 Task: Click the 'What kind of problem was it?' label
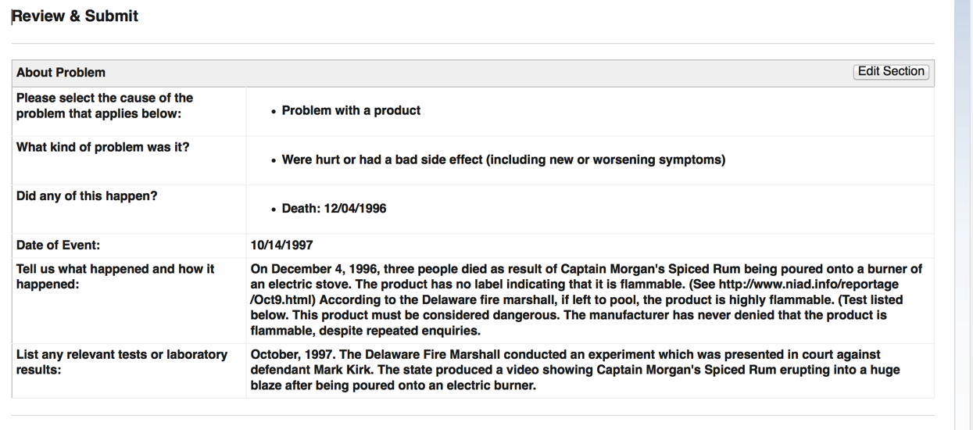[x=102, y=147]
